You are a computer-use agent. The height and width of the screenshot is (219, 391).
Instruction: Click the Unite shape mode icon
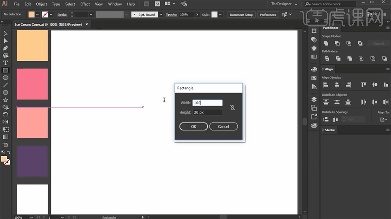[x=326, y=43]
